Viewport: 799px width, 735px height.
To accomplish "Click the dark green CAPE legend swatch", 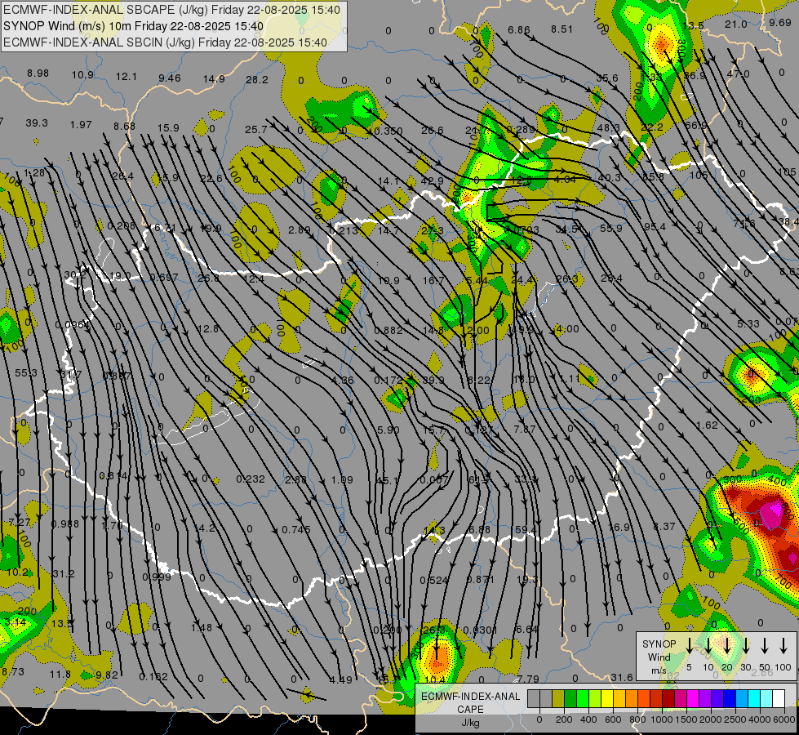I will tap(570, 698).
